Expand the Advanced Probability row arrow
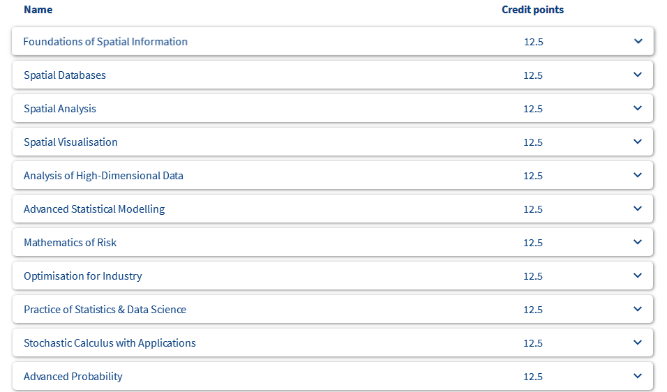Viewport: 667px width, 392px height. [638, 376]
